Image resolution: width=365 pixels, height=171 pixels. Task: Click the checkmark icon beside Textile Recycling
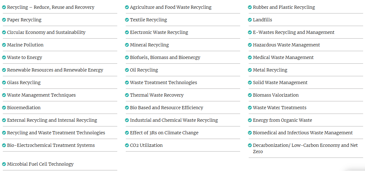pos(127,20)
